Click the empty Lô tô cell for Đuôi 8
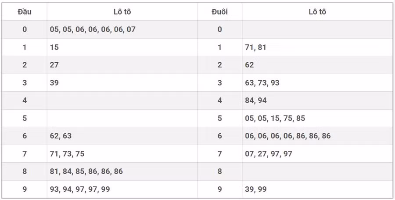This screenshot has height=200, width=395. [317, 171]
